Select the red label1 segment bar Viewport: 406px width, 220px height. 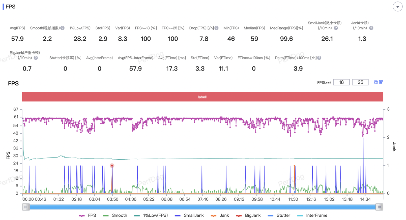(x=202, y=97)
